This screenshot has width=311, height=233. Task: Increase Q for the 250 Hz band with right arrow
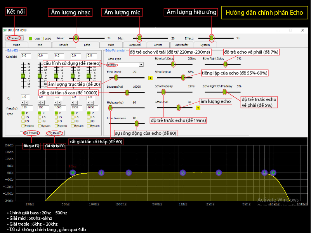[x=43, y=103]
